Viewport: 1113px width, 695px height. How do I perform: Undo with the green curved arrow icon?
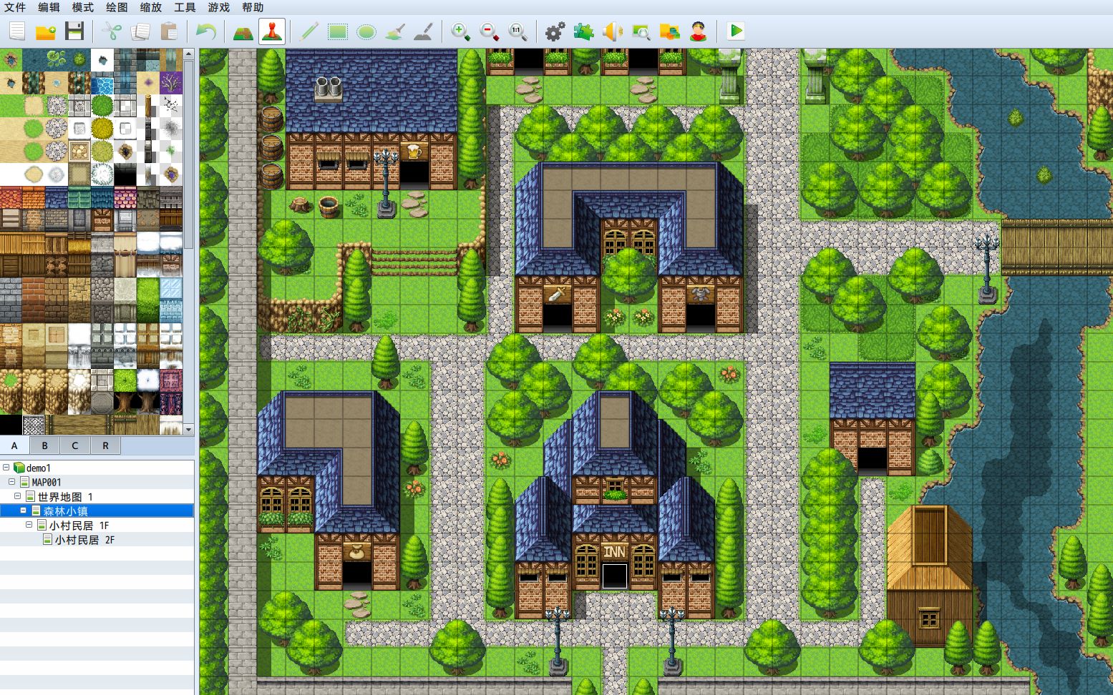tap(206, 31)
